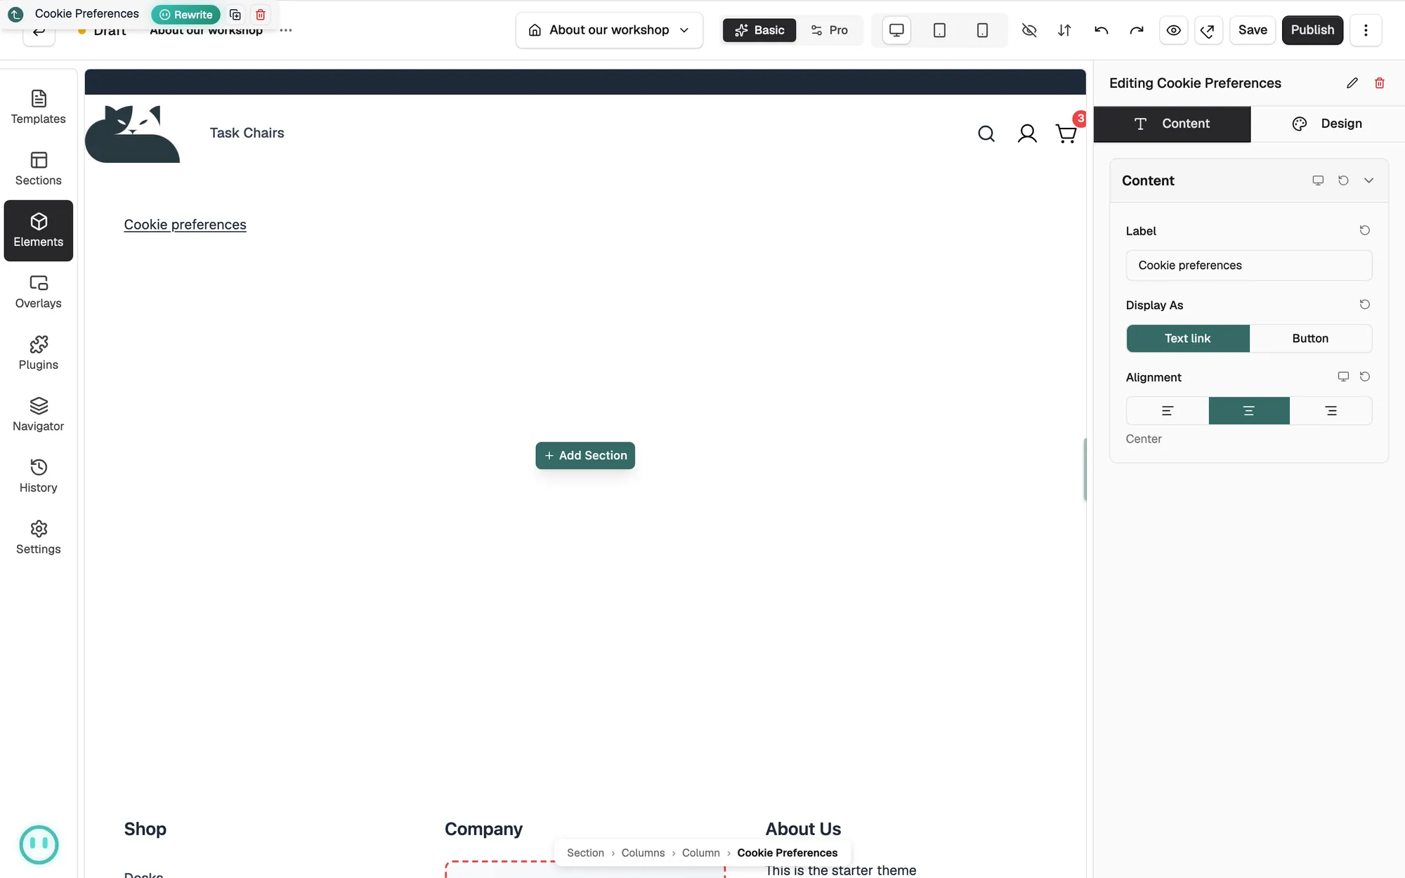Screen dimensions: 1405x878
Task: Select Section in breadcrumb
Action: point(585,853)
